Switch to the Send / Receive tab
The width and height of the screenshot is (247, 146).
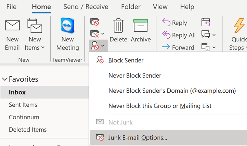(x=86, y=6)
